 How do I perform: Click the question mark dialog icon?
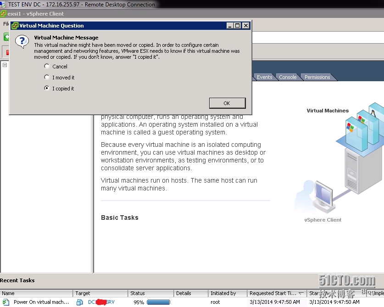click(22, 41)
